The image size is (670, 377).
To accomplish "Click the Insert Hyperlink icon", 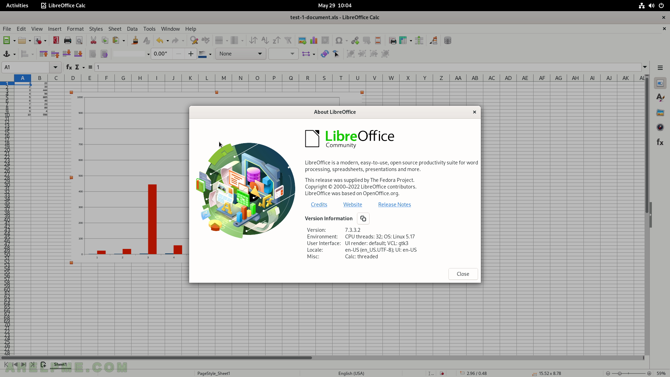I will point(355,40).
